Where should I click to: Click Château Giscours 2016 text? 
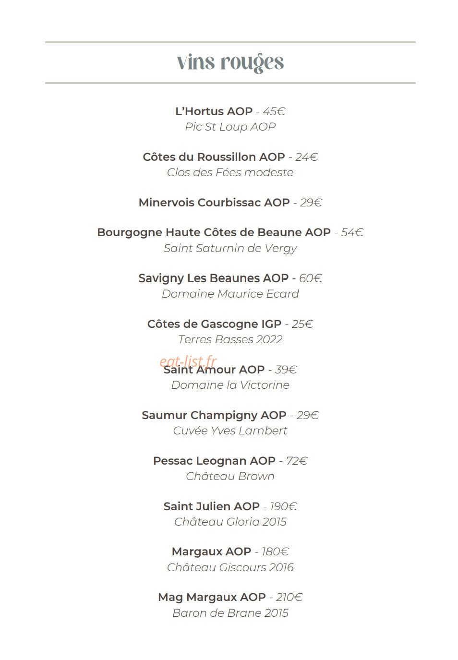[x=230, y=567]
